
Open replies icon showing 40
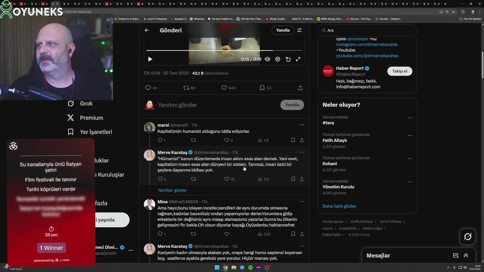pyautogui.click(x=151, y=88)
